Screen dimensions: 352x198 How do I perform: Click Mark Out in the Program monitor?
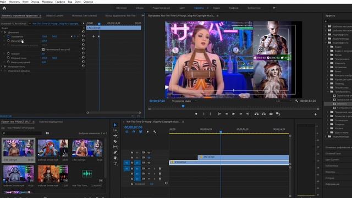coord(210,114)
